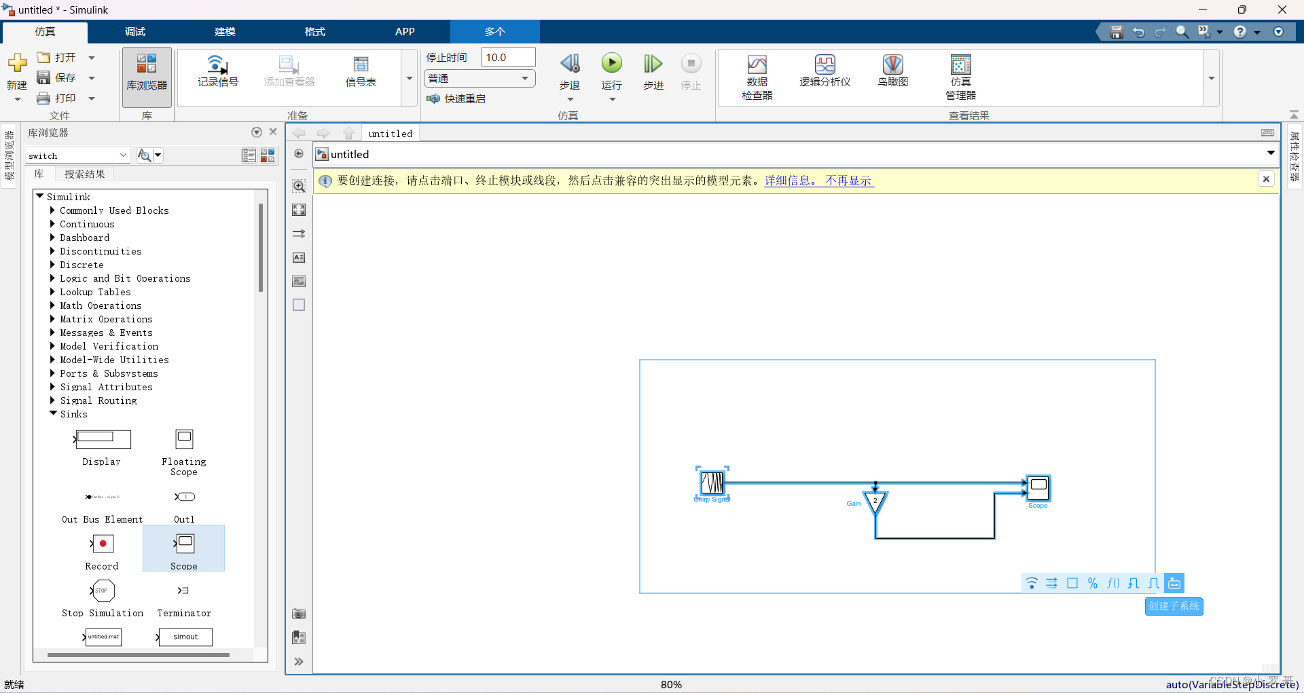The image size is (1304, 693).
Task: Click the Create Subsystem icon in action bar
Action: click(1174, 583)
